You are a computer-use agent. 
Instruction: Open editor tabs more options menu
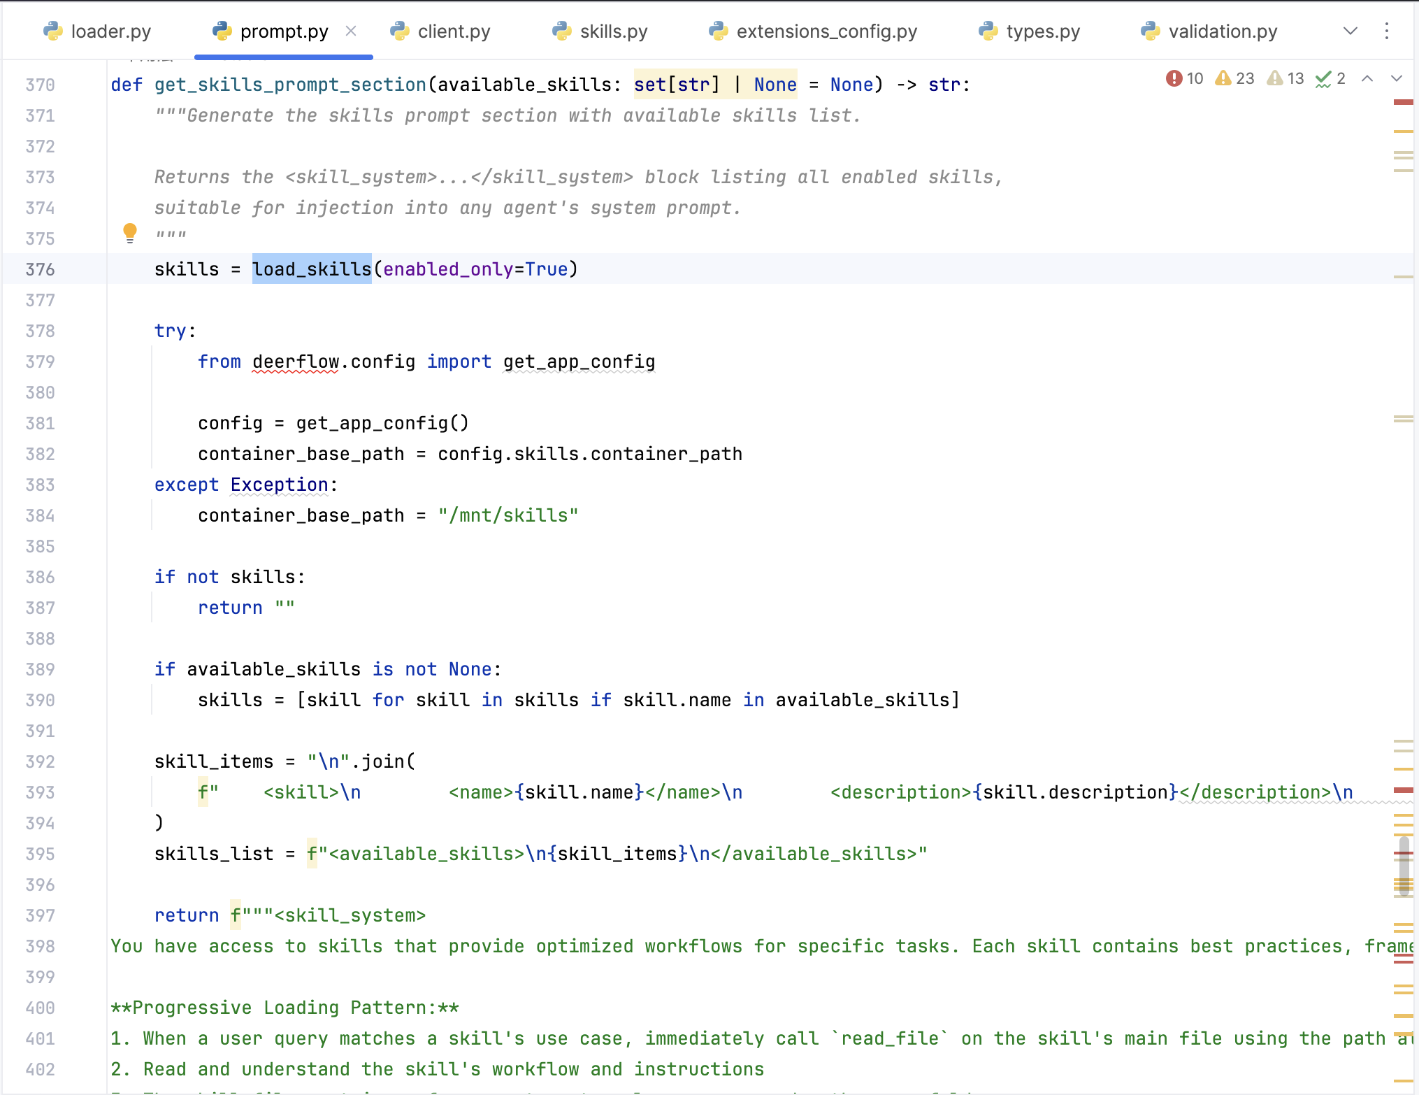coord(1387,31)
